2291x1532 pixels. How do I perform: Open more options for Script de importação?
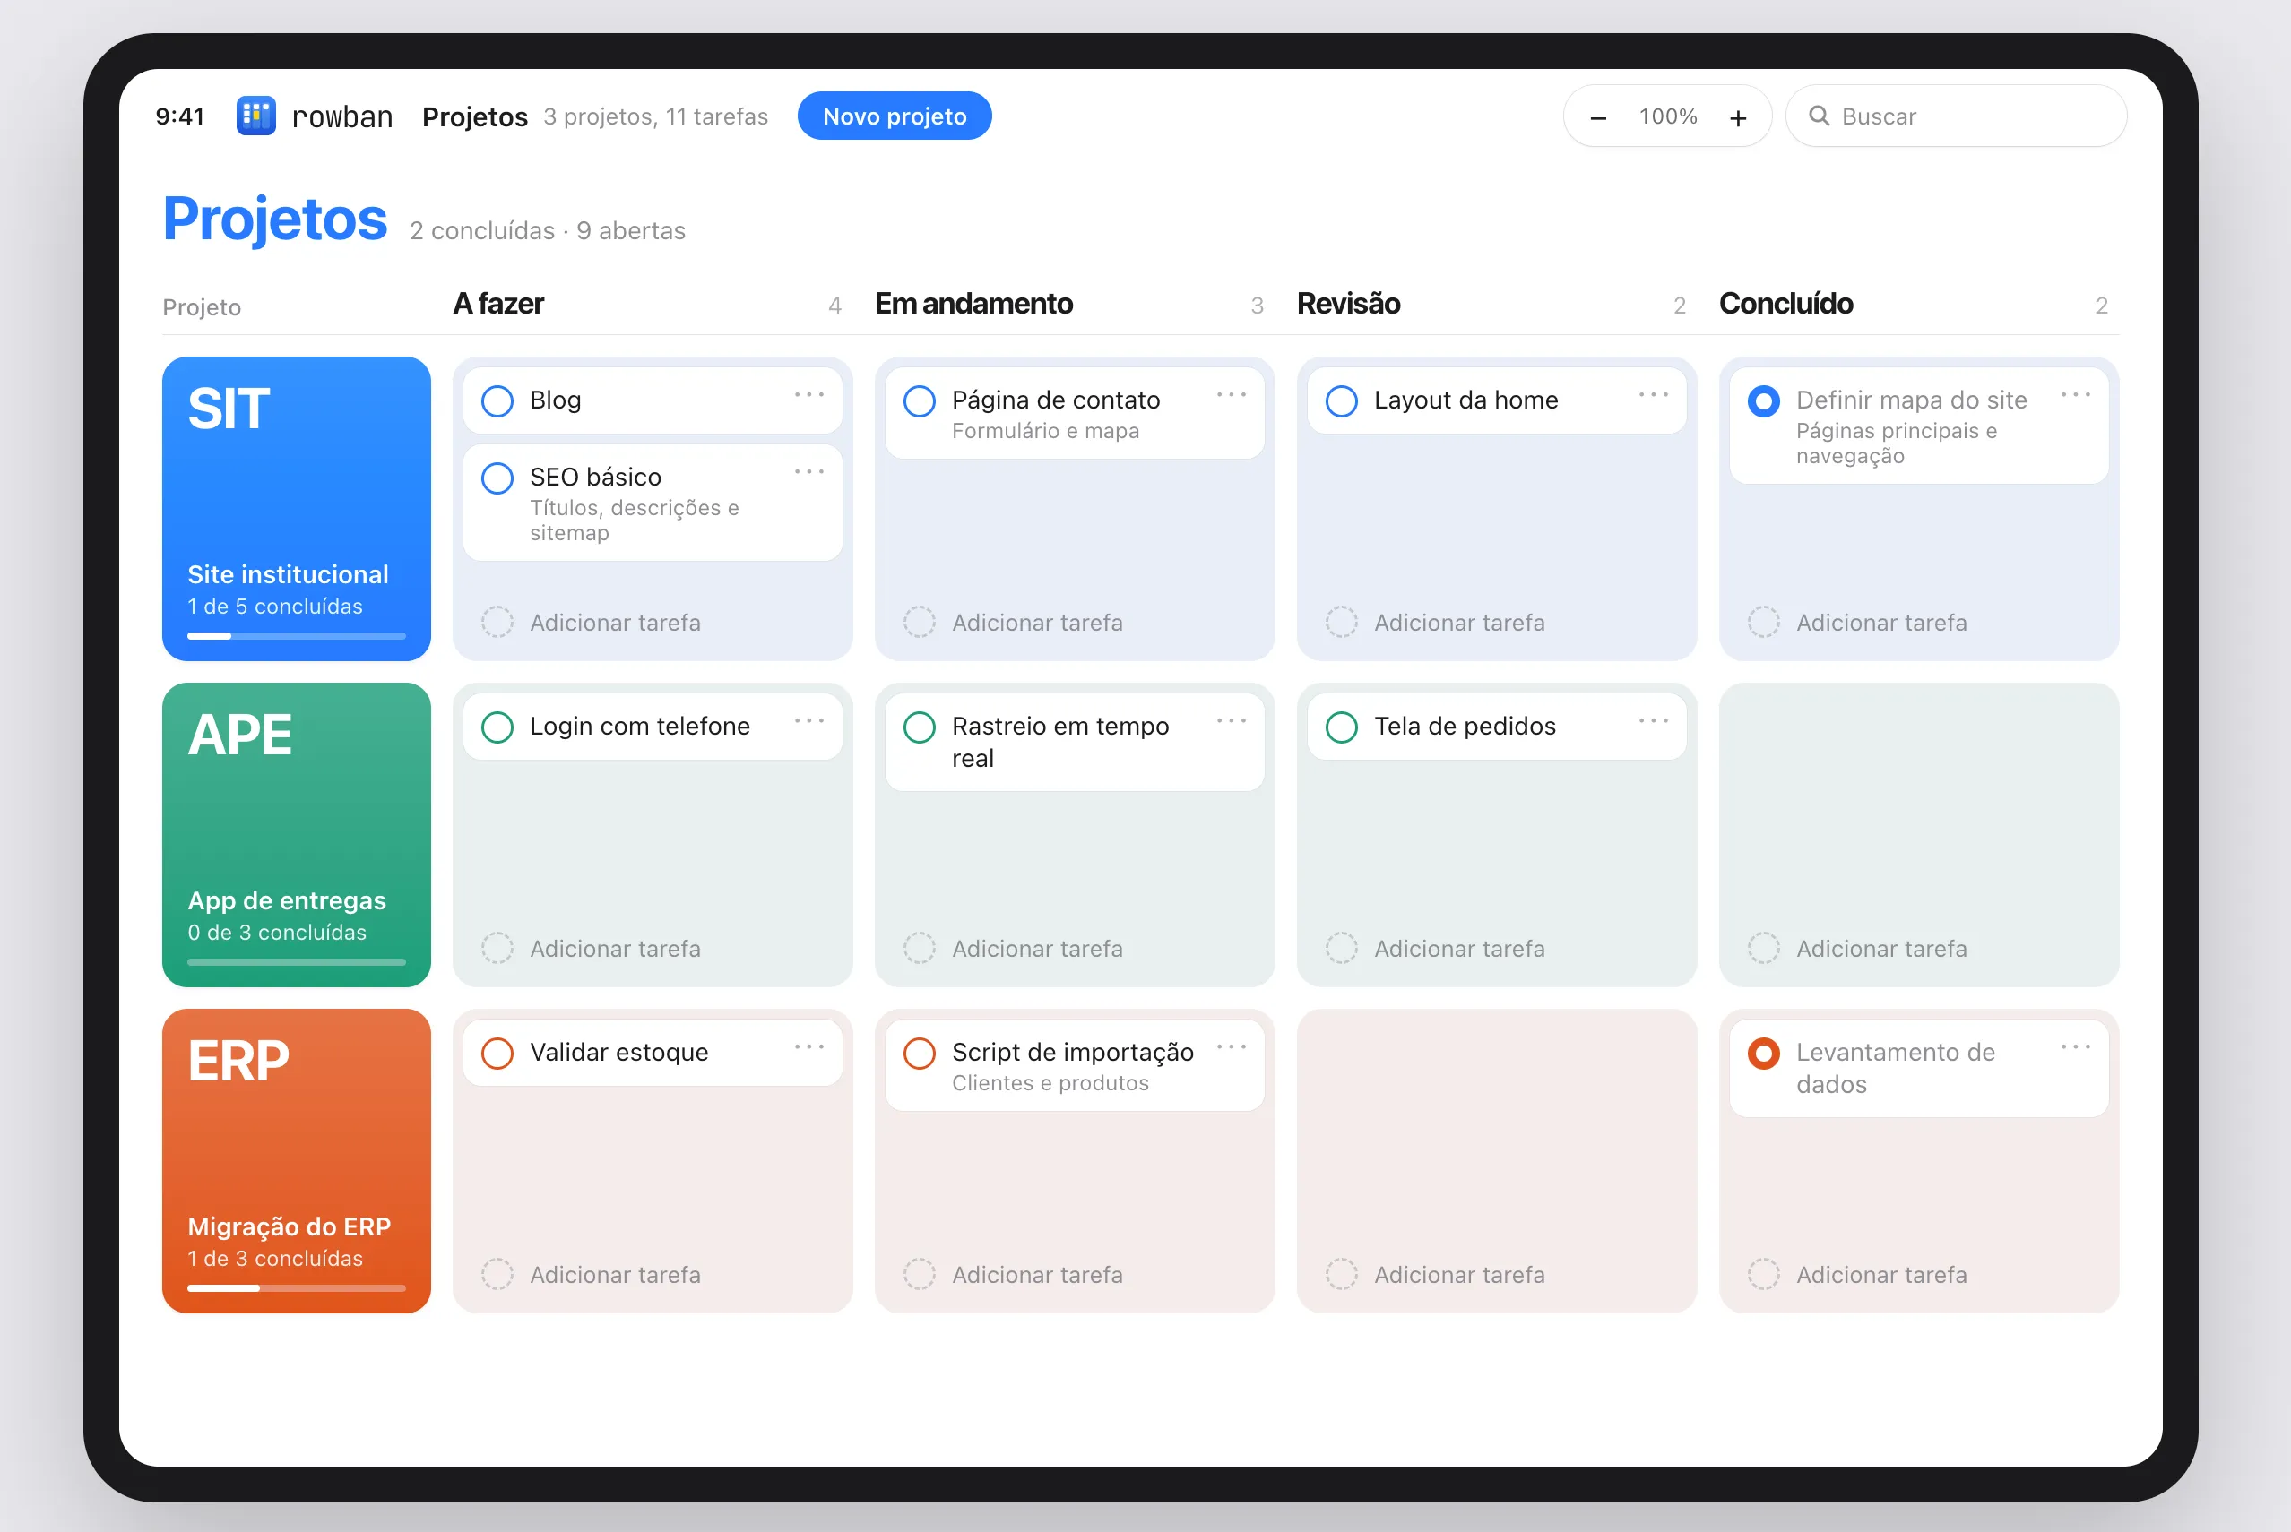point(1232,1047)
